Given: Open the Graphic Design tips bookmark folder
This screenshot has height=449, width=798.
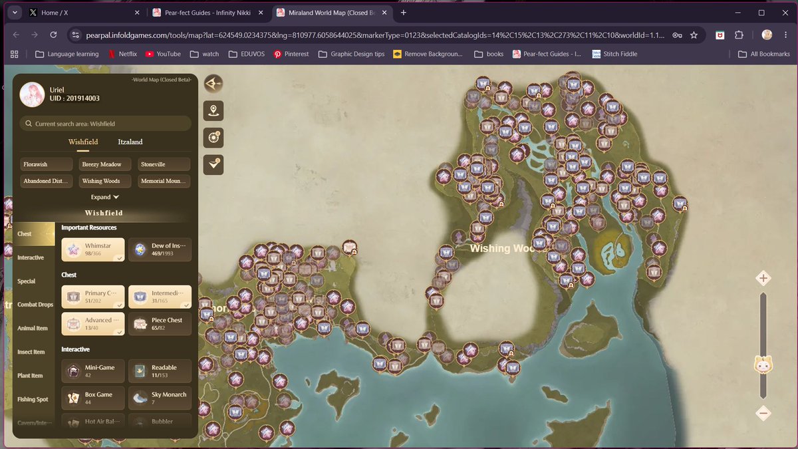Looking at the screenshot, I should coord(351,54).
